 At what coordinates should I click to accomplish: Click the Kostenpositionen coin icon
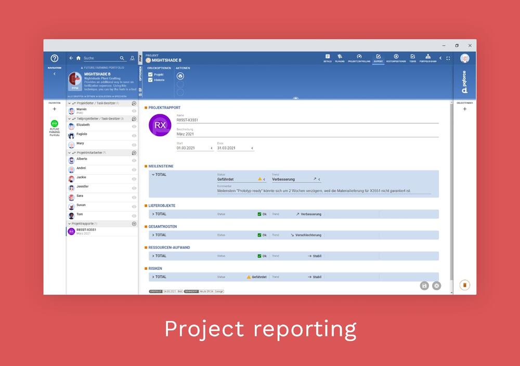(x=396, y=56)
